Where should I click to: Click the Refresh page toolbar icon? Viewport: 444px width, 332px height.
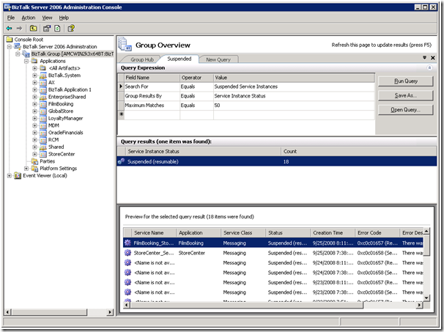(x=57, y=29)
